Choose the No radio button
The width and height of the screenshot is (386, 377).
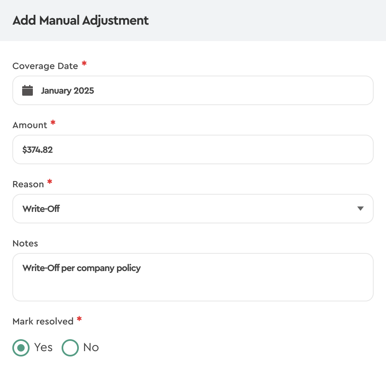(x=70, y=348)
